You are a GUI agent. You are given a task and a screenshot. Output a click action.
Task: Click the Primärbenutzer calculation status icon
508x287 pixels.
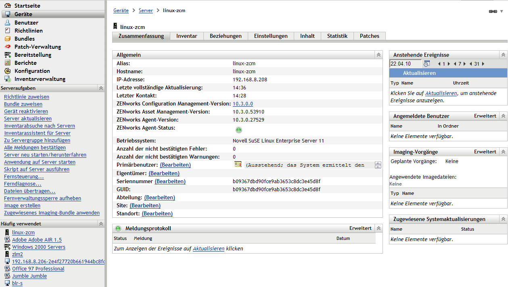point(238,164)
